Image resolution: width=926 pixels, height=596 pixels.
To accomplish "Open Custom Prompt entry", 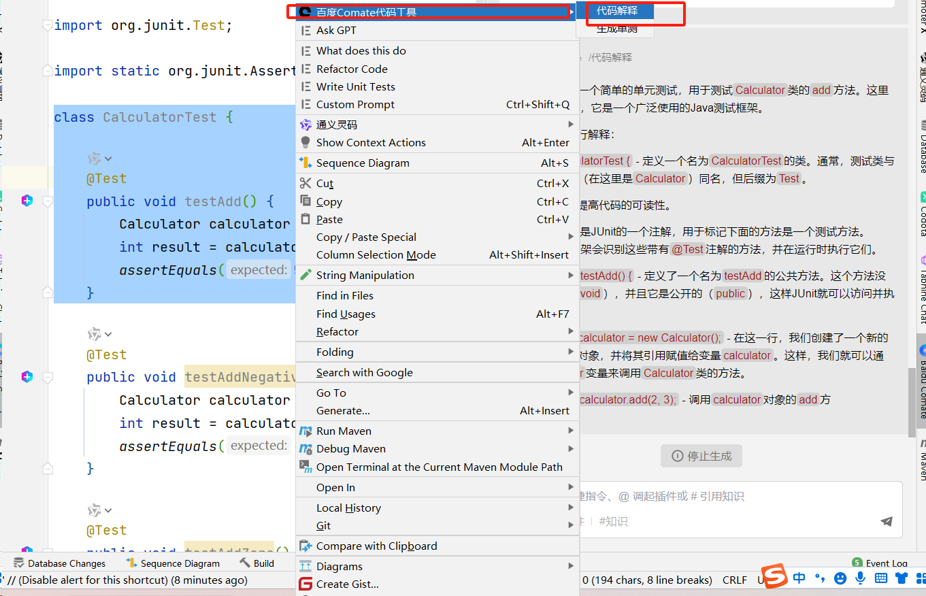I will [437, 104].
